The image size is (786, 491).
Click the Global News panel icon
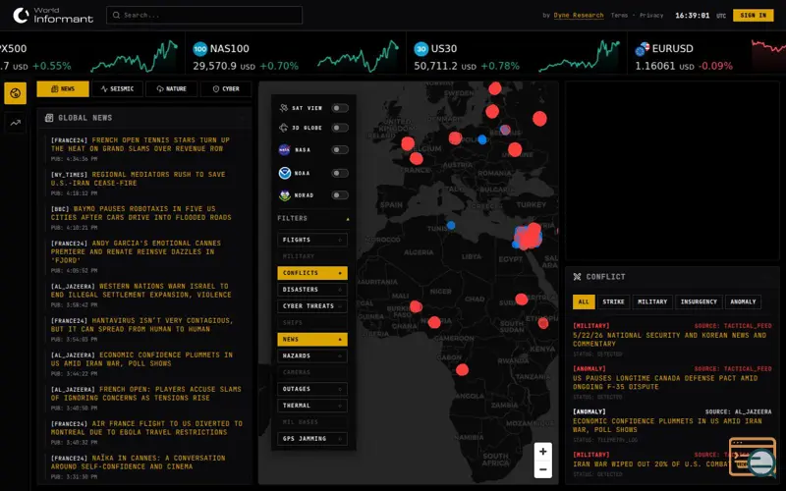pos(49,118)
